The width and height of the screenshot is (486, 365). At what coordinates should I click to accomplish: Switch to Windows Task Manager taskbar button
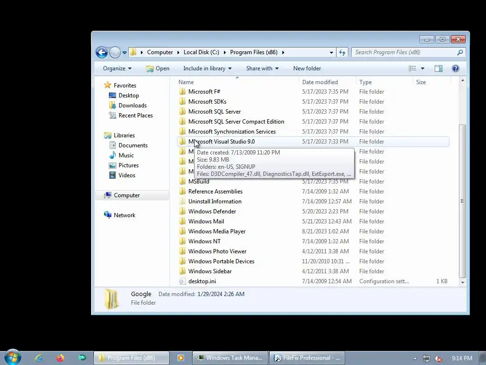point(230,358)
